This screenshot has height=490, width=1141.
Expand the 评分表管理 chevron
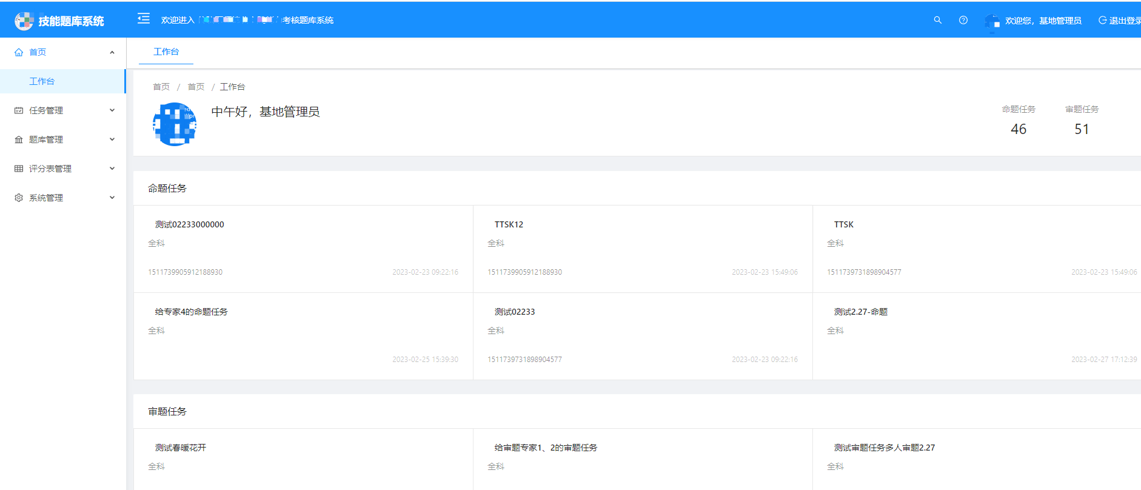[x=112, y=169]
